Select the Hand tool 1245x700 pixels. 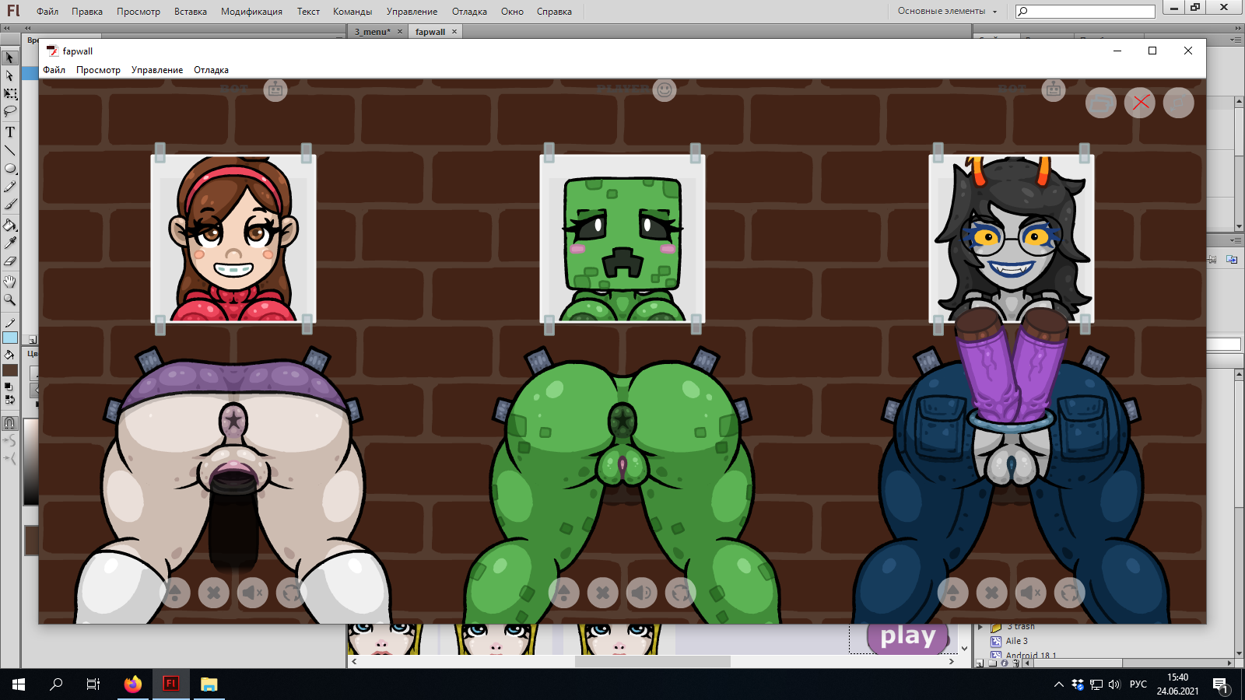click(x=10, y=282)
